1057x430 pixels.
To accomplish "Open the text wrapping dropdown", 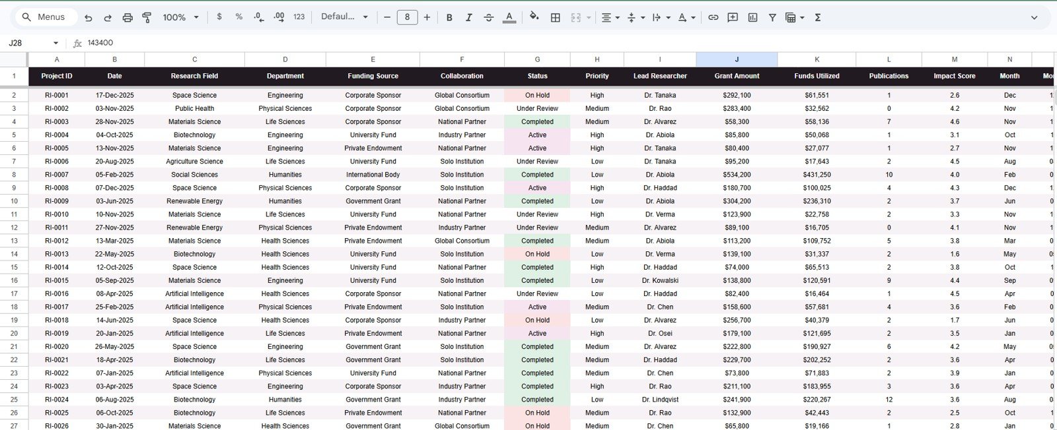I will click(x=661, y=18).
